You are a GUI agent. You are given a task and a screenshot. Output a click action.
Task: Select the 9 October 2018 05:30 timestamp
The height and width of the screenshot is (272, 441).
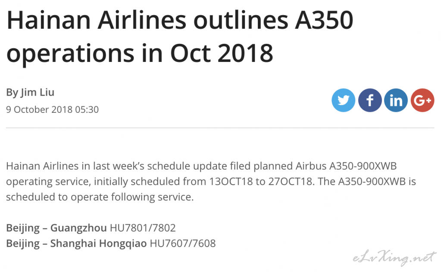(x=52, y=109)
